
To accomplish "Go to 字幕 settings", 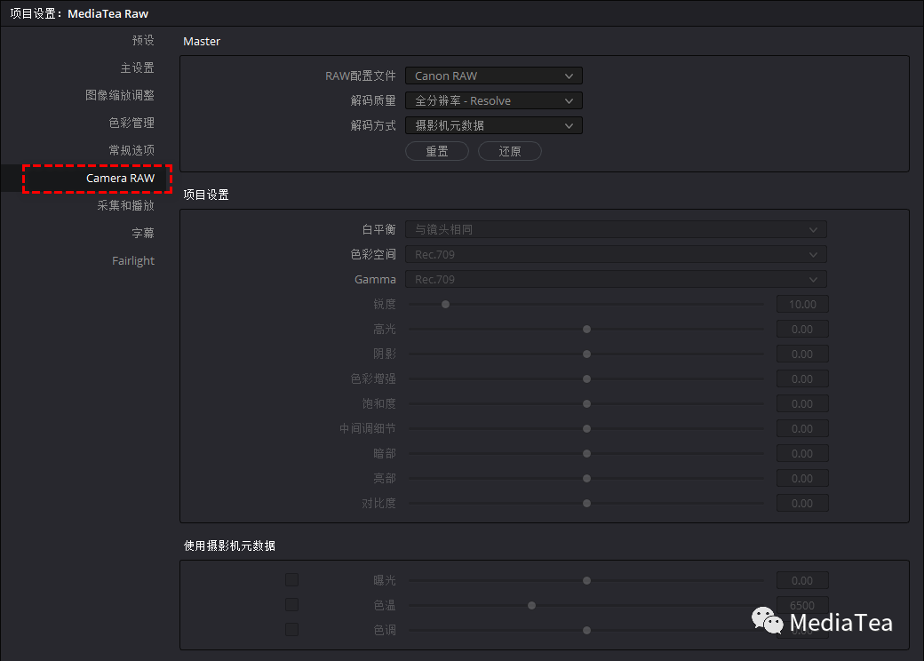I will point(143,233).
